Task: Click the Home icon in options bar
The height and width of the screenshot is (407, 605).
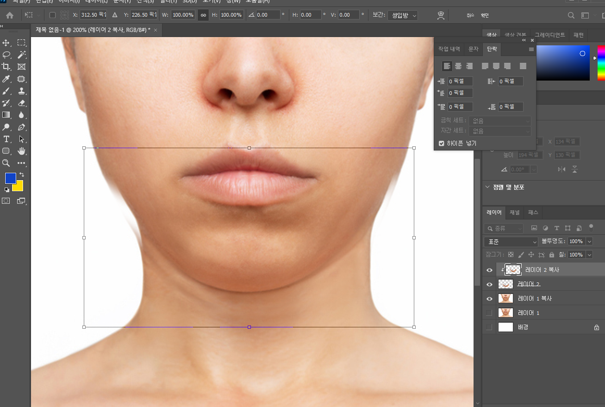Action: [10, 15]
